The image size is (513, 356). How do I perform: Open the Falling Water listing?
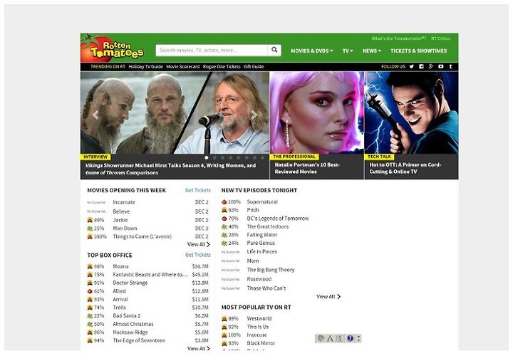click(262, 235)
